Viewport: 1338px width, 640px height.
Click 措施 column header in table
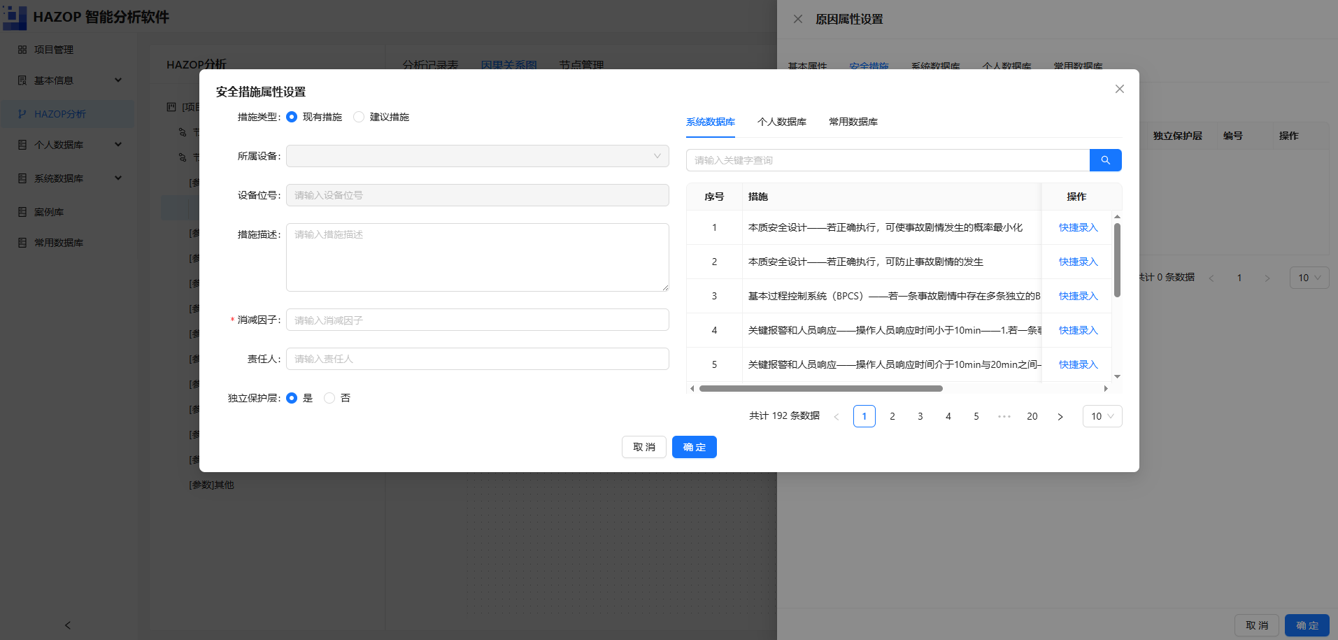[x=758, y=197]
